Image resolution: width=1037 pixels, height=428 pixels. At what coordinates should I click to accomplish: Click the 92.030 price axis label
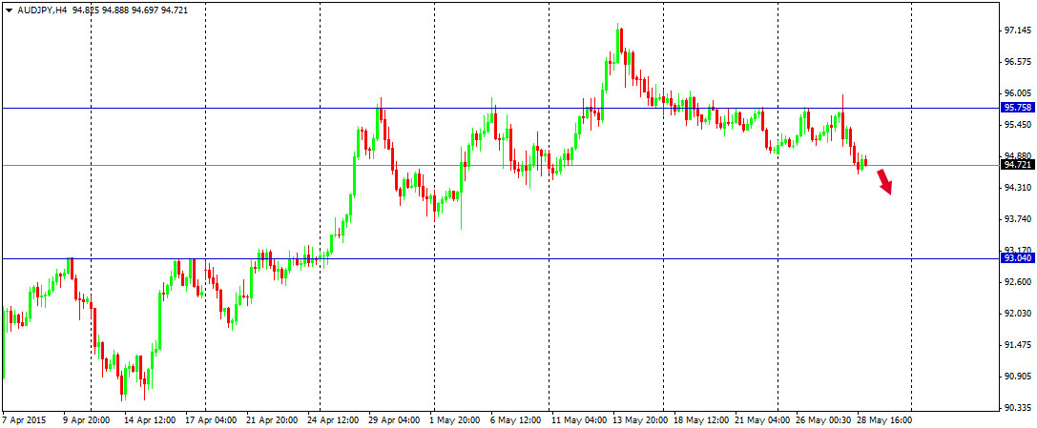click(x=1018, y=313)
